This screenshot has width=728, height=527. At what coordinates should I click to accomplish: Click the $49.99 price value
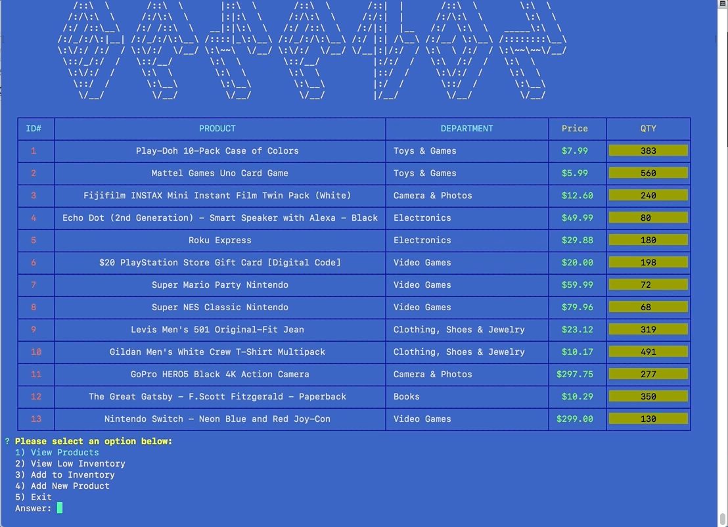[x=577, y=218]
